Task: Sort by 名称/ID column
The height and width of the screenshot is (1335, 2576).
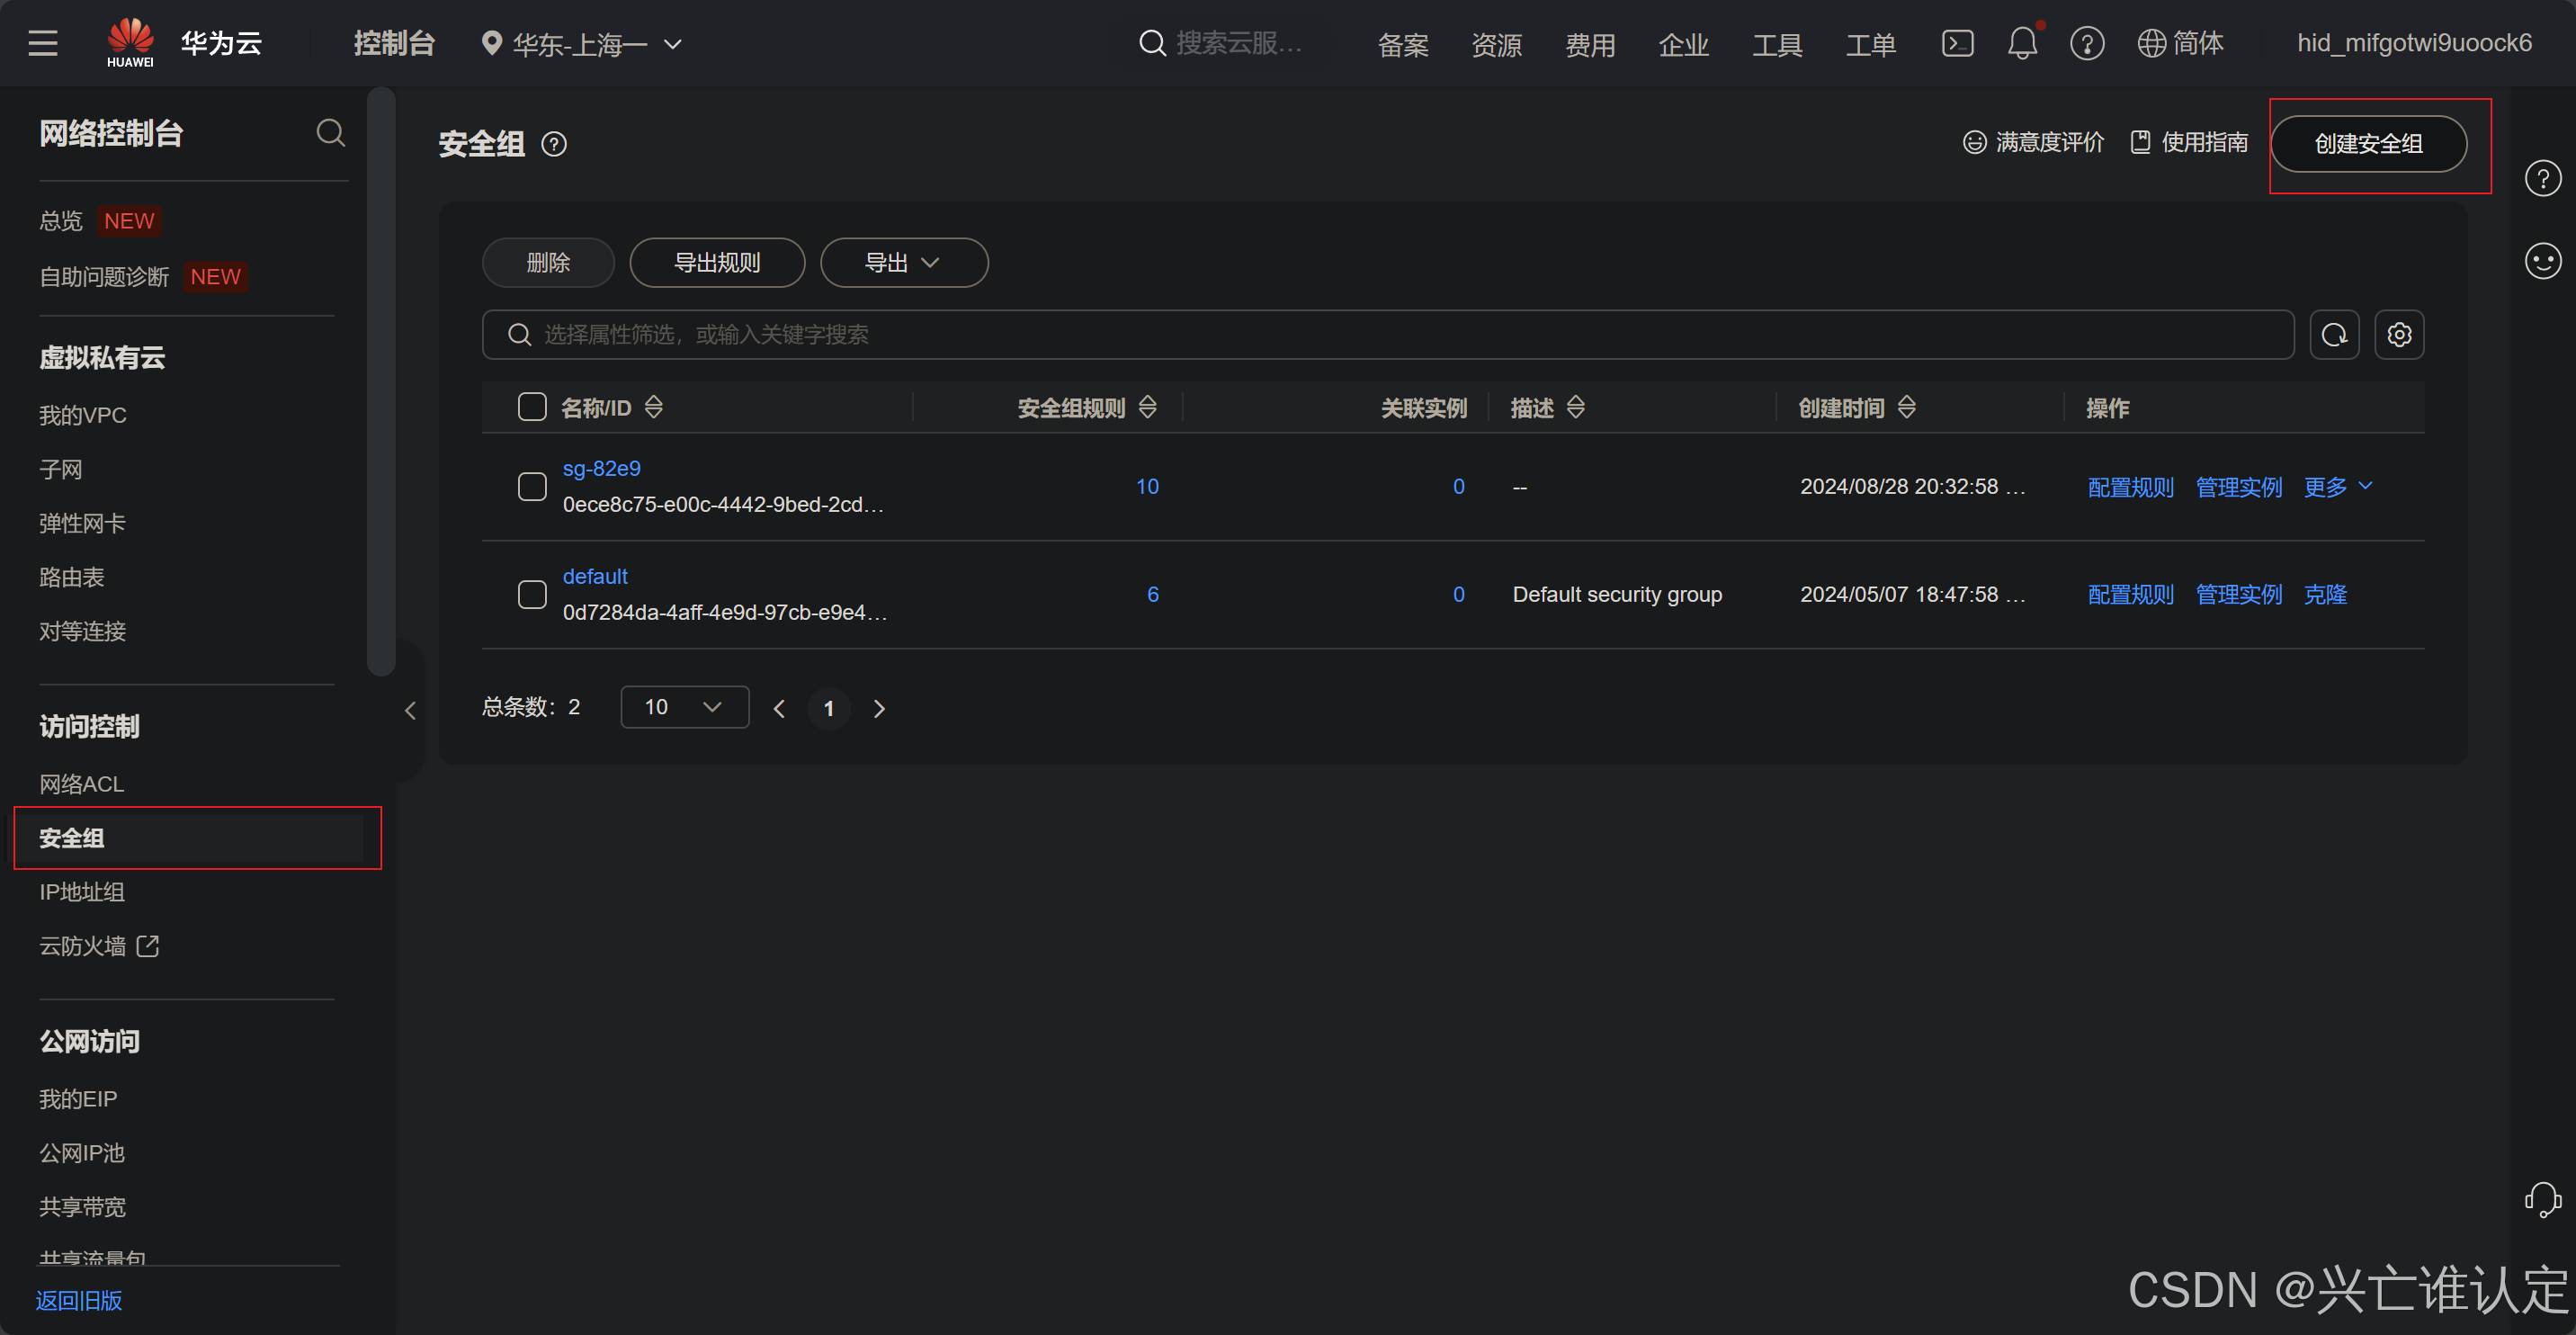Action: [x=654, y=407]
